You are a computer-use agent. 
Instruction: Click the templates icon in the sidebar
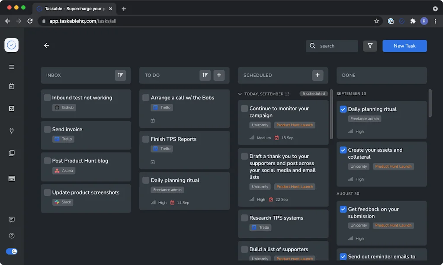[x=11, y=153]
